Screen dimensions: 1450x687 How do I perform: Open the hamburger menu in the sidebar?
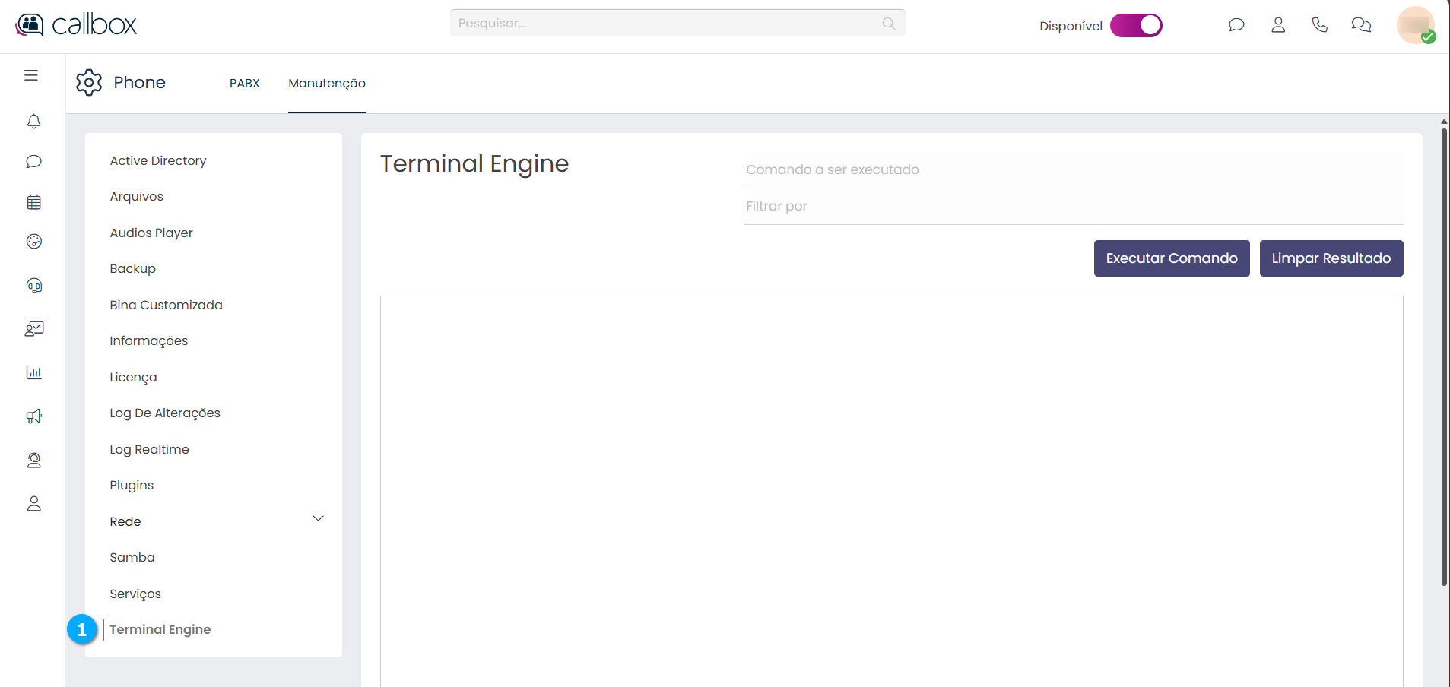31,75
